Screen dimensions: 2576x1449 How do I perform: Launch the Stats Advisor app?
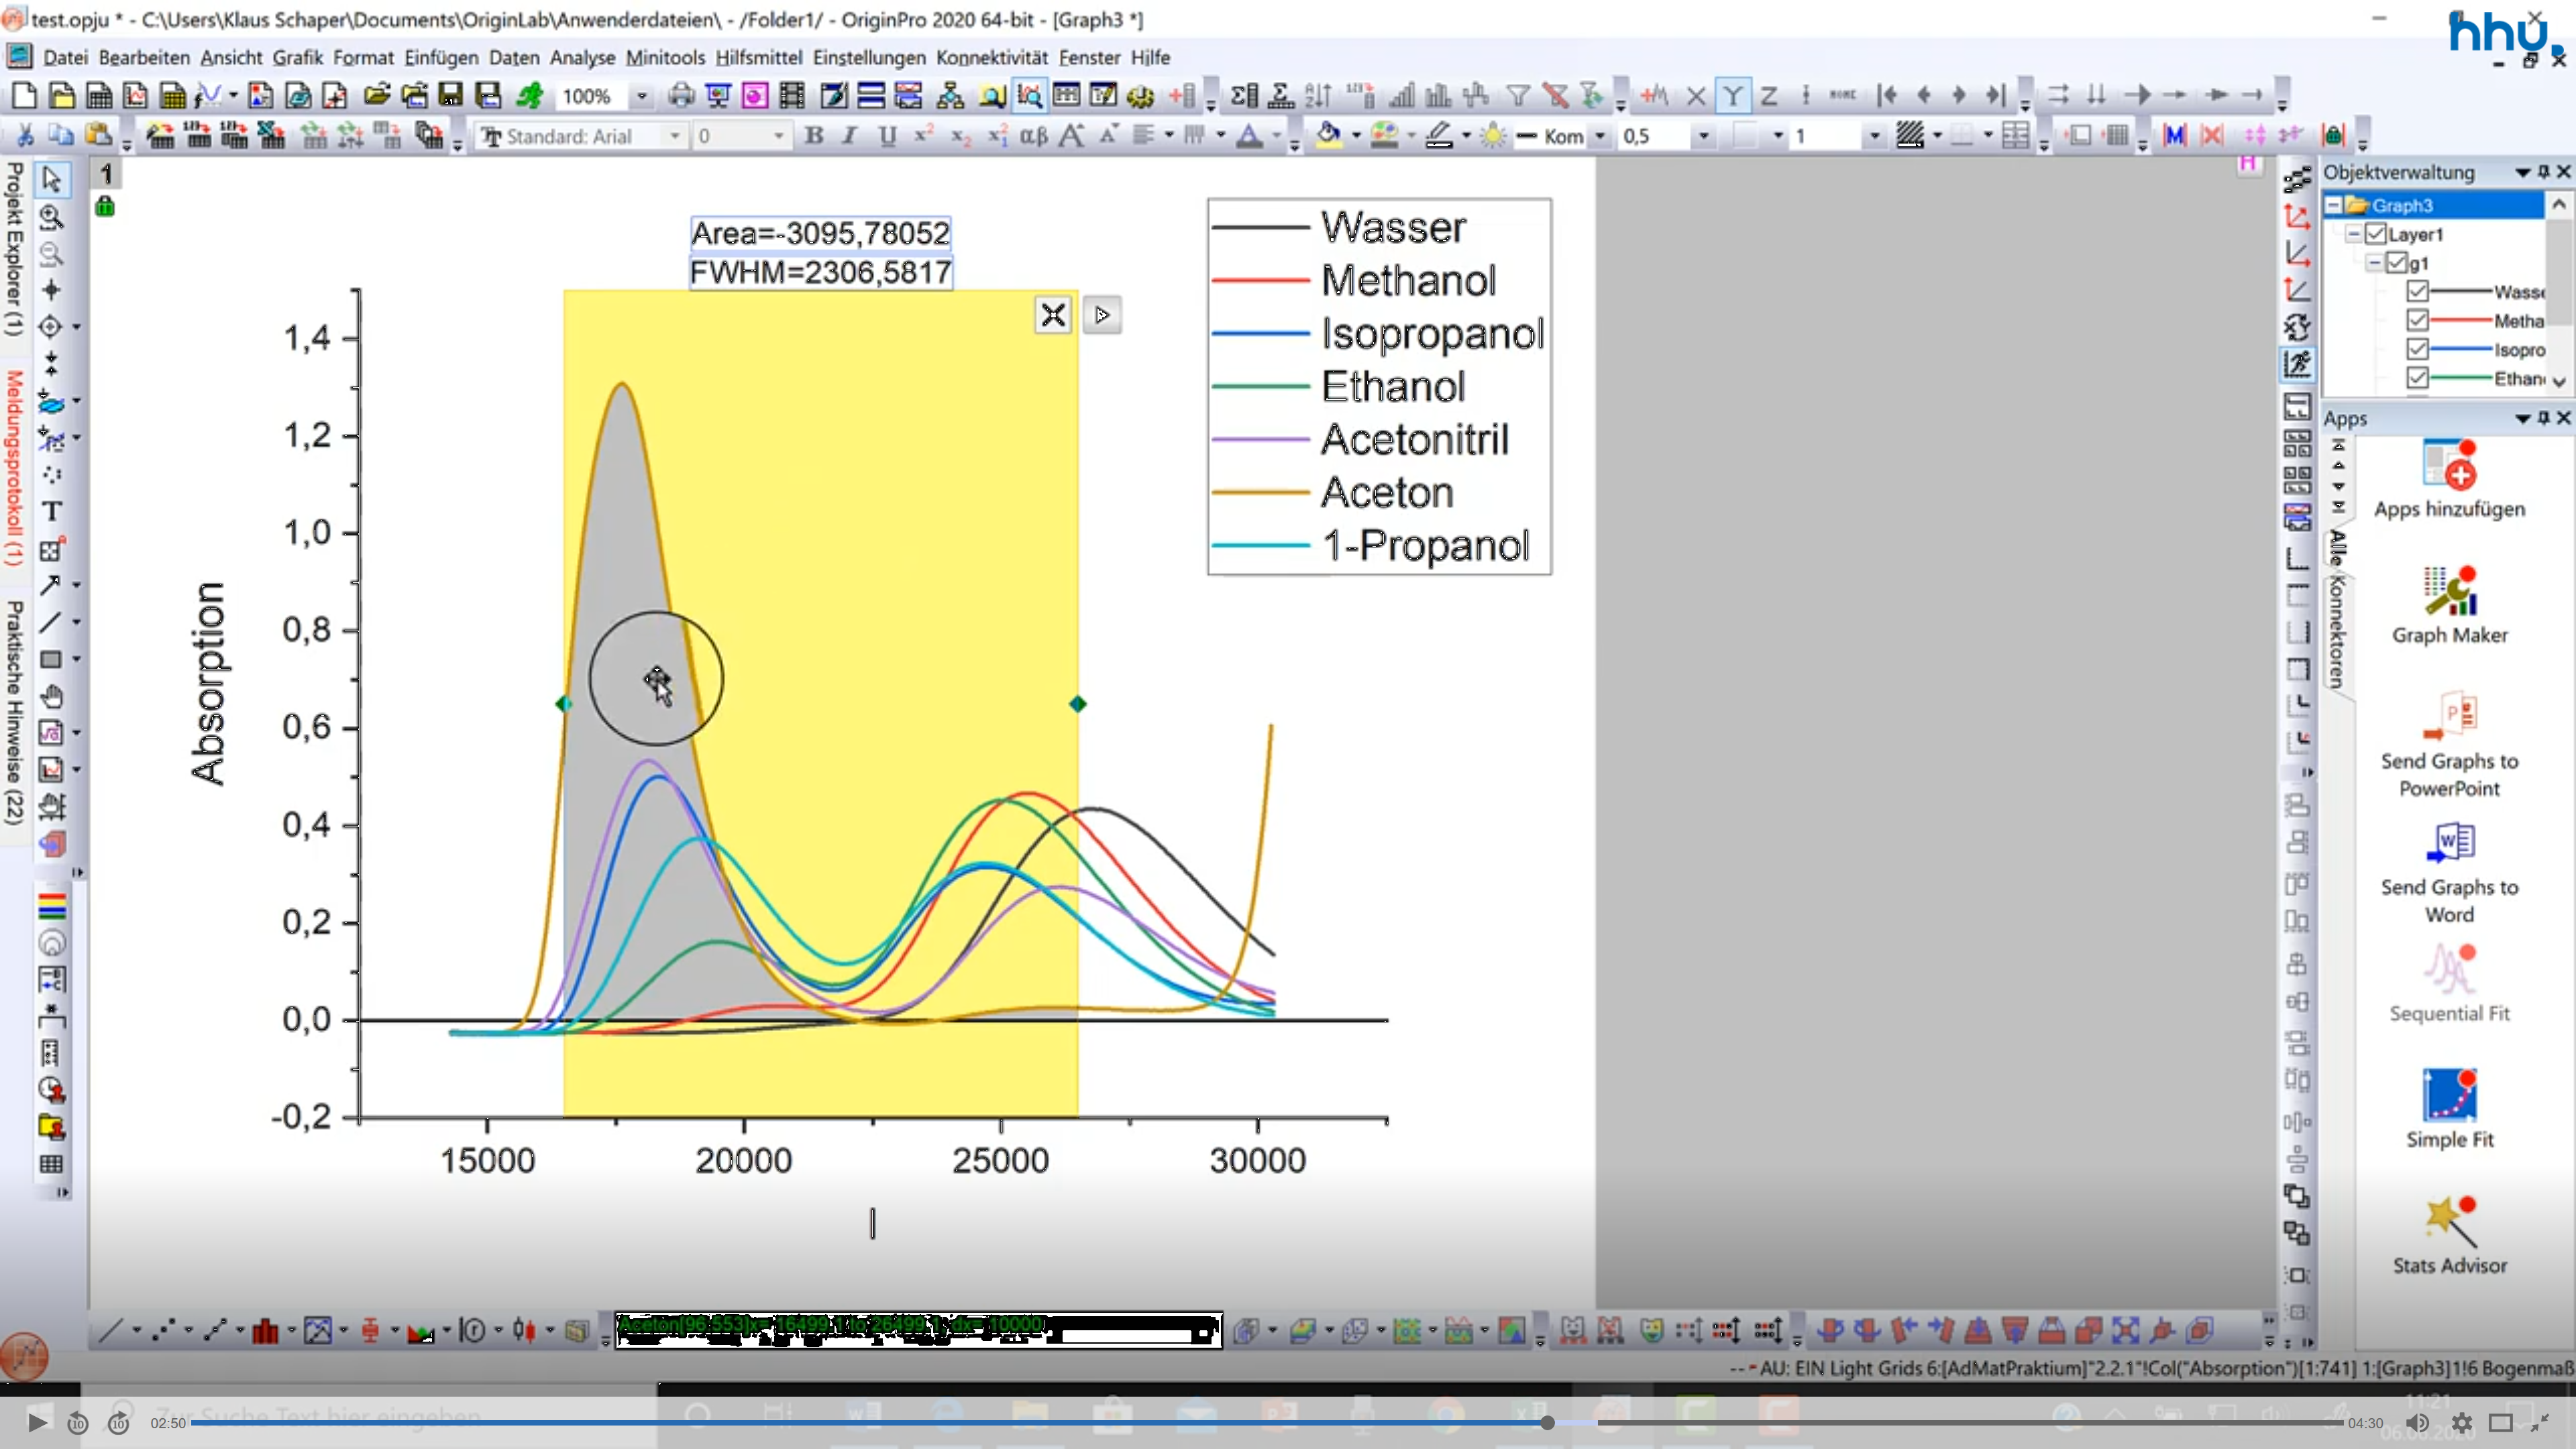[x=2449, y=1235]
